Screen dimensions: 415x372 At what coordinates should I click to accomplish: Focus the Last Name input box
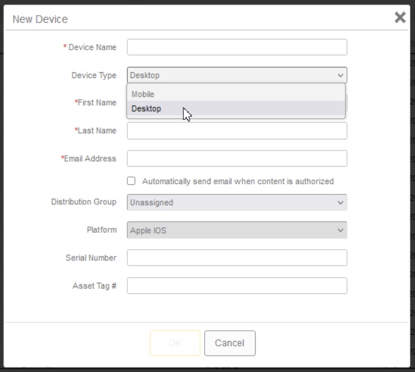pyautogui.click(x=237, y=131)
